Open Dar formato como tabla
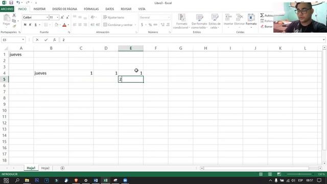The image size is (327, 184). [199, 21]
